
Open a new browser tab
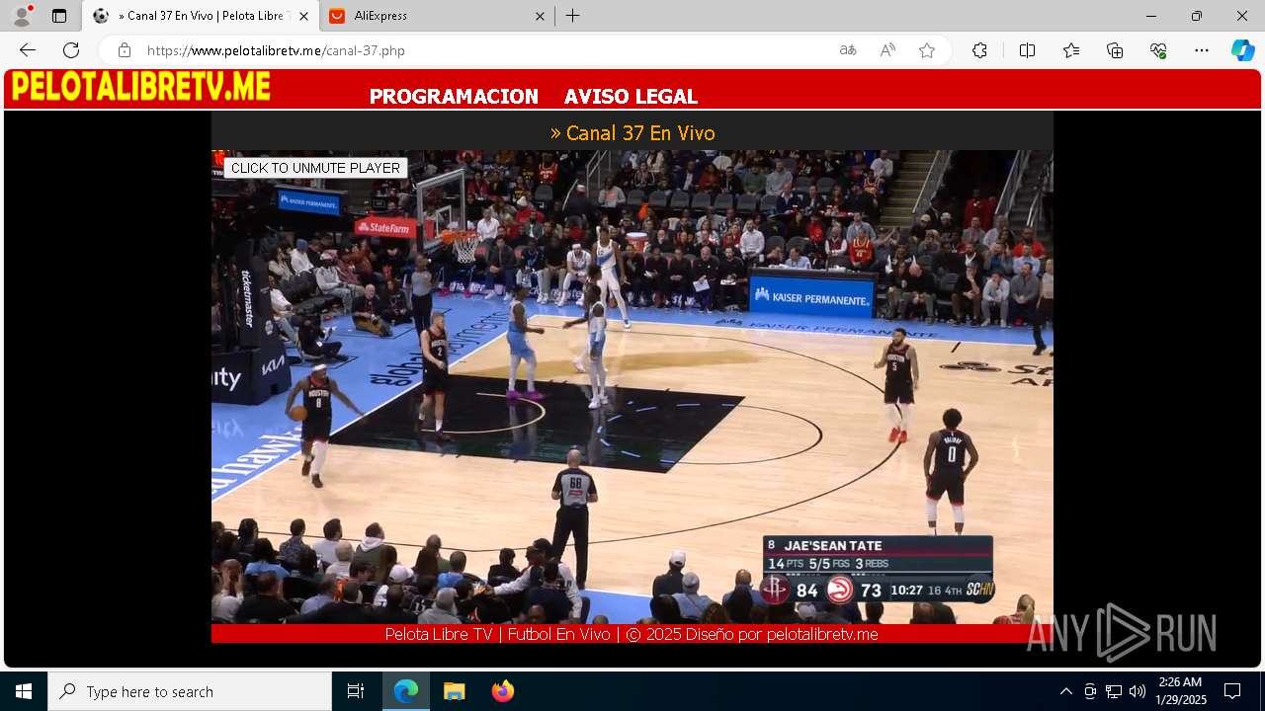[x=573, y=16]
